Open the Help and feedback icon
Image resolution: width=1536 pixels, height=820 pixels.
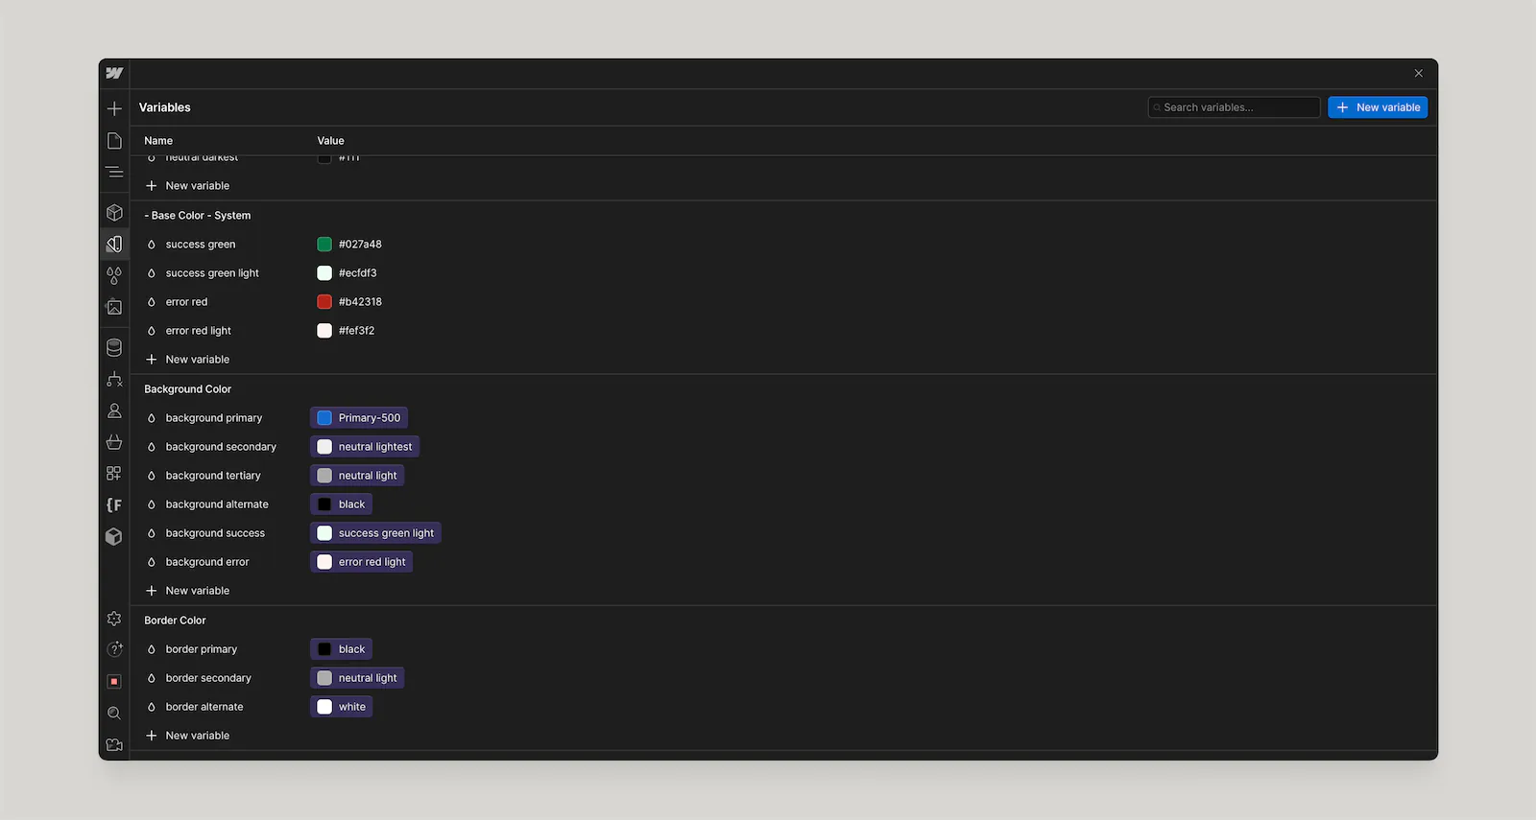(x=114, y=649)
